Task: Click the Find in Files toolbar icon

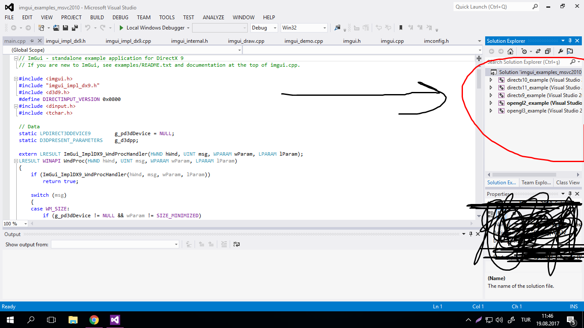Action: point(338,28)
